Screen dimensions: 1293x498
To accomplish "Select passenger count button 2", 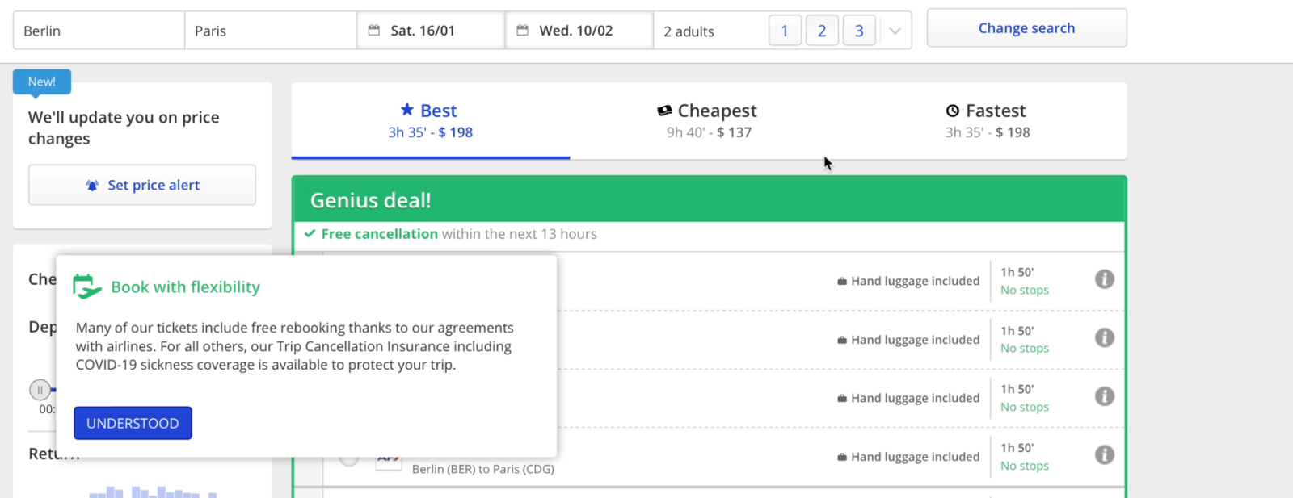I will 822,31.
